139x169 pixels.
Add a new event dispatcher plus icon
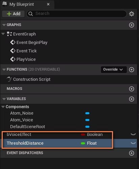click(132, 153)
